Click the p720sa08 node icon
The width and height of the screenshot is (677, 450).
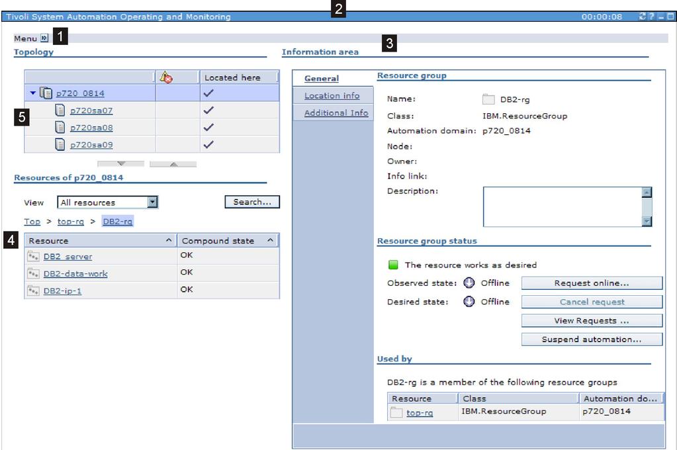(x=60, y=128)
